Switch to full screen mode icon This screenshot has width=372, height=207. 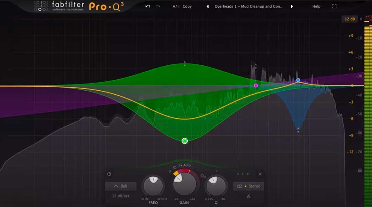pyautogui.click(x=334, y=6)
